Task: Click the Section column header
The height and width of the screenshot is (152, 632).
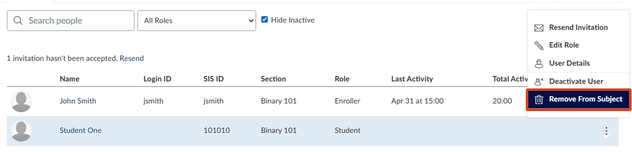Action: click(273, 79)
